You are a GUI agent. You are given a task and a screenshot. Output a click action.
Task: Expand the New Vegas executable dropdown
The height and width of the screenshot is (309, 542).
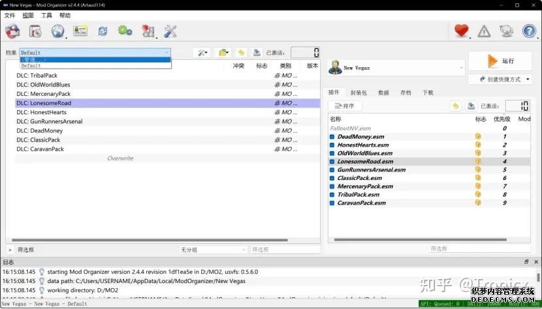point(460,68)
